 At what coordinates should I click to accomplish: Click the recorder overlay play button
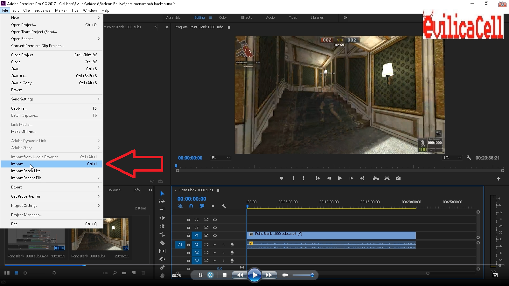pyautogui.click(x=254, y=275)
